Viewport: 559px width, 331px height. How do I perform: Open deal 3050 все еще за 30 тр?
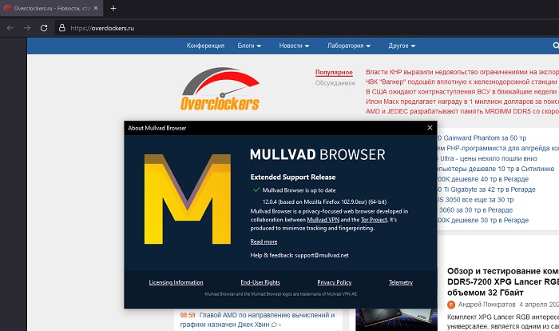pos(476,200)
